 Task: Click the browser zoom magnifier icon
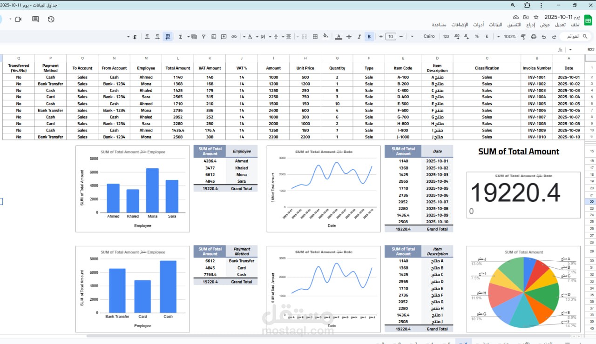pos(513,5)
